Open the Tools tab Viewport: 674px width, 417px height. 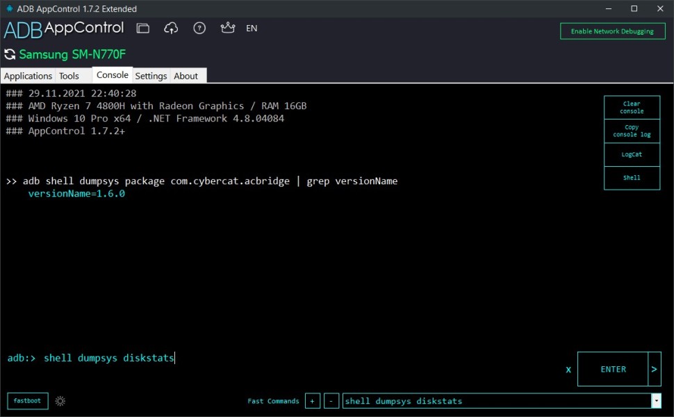click(69, 76)
